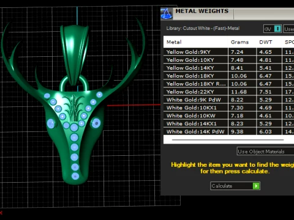Click the deer's right eye gem
The height and width of the screenshot is (220, 294).
tap(96, 123)
